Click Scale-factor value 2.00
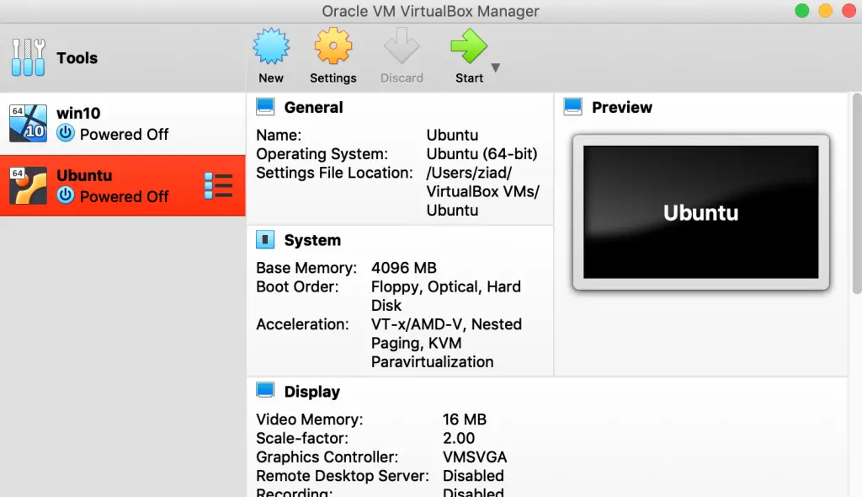 (459, 438)
